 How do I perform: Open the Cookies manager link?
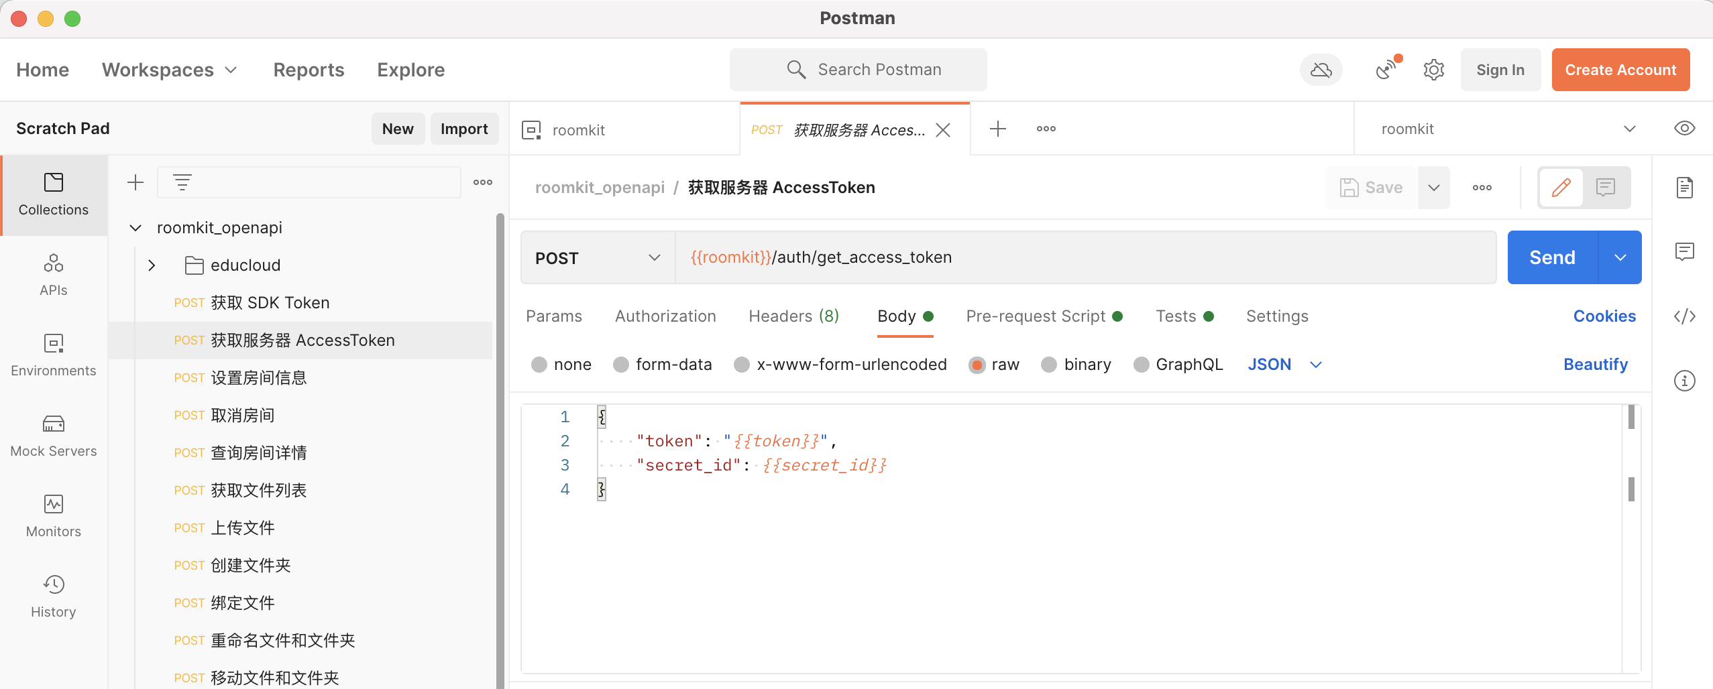point(1605,316)
